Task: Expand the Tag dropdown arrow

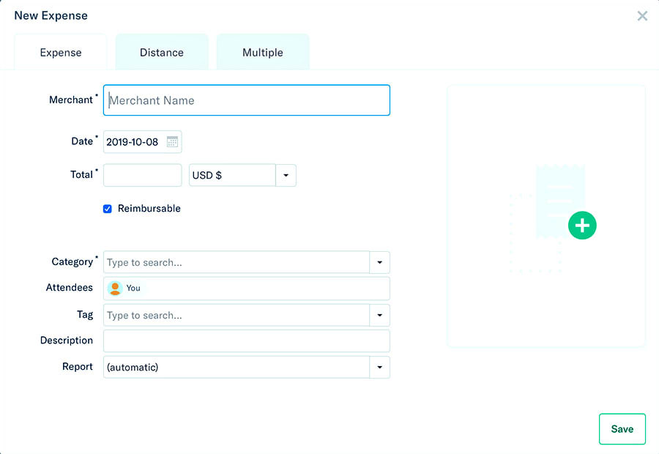Action: coord(379,316)
